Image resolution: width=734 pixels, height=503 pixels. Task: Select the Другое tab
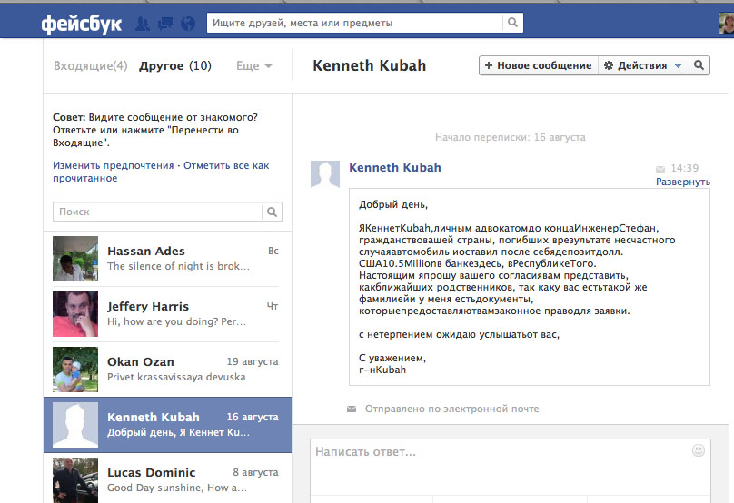pyautogui.click(x=175, y=65)
